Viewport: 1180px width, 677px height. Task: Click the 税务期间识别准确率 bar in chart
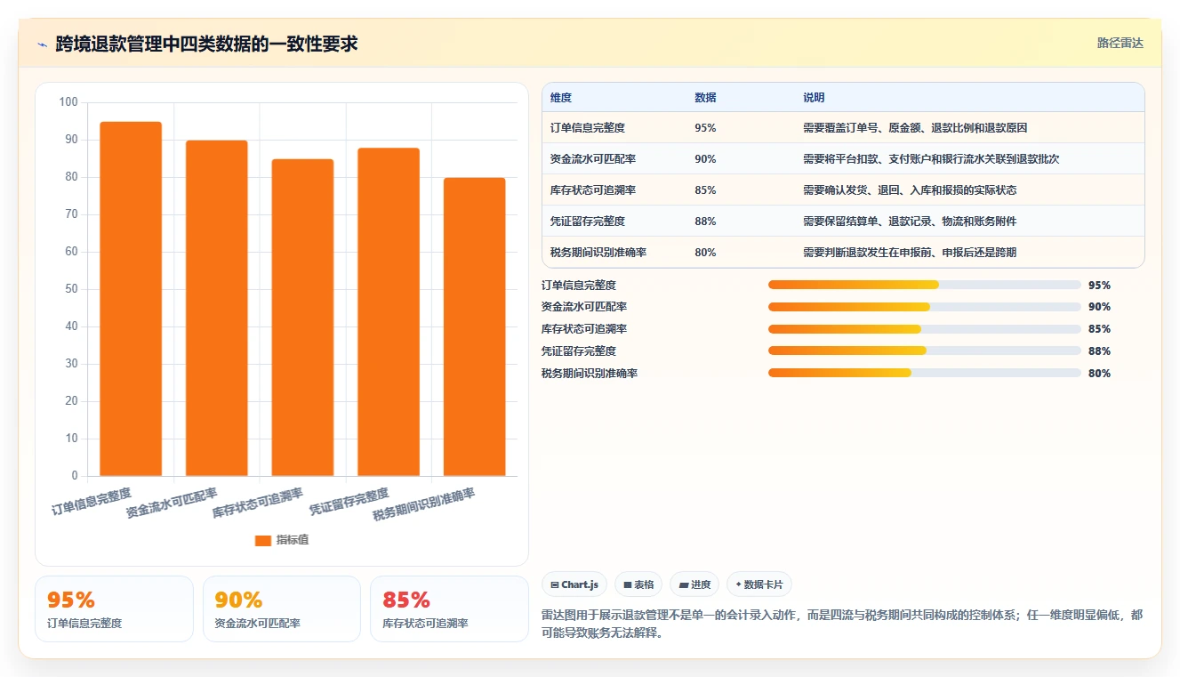(x=475, y=326)
